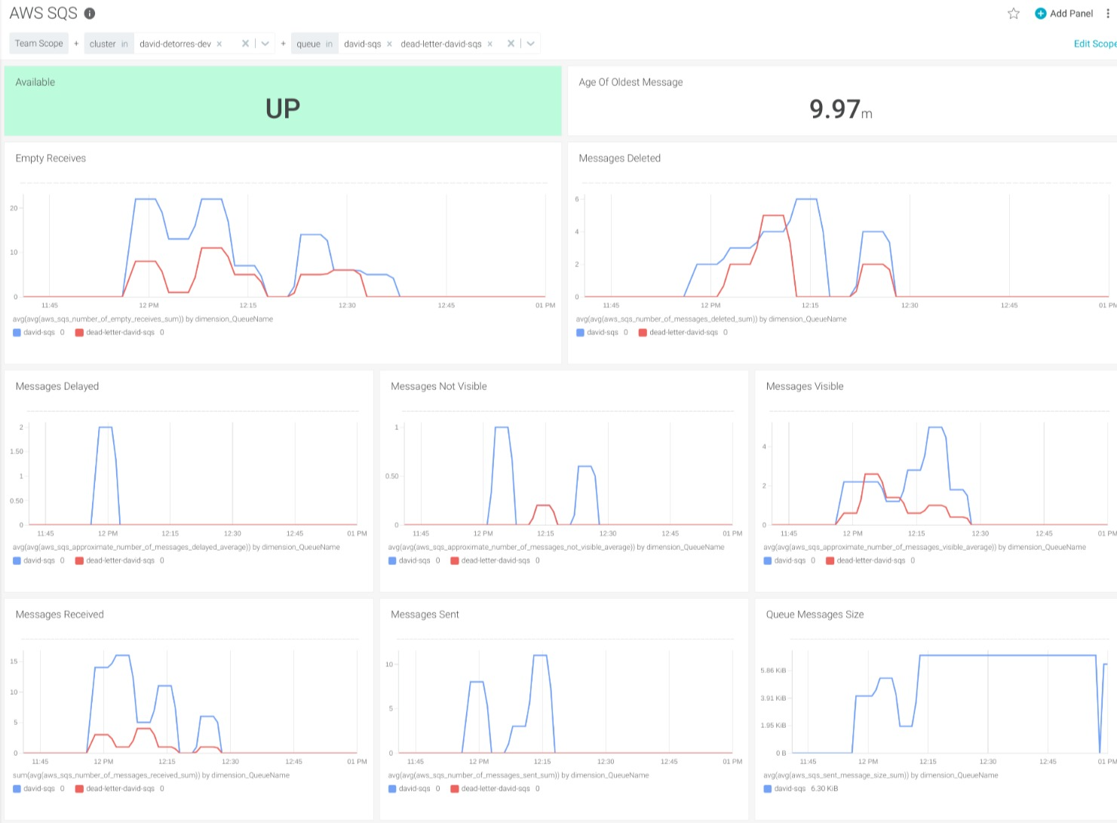Click the Messages Visible panel title

[x=805, y=386]
